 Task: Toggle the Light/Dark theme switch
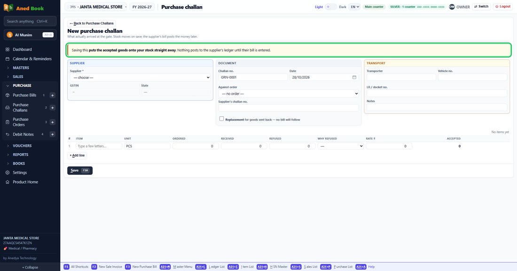point(331,7)
